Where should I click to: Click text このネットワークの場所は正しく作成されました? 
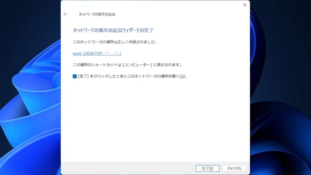114,42
